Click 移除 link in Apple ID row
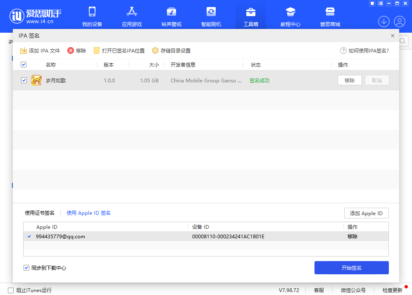 [x=352, y=236]
